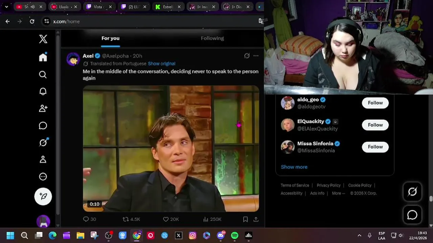Open Grok from the left sidebar
The height and width of the screenshot is (243, 433).
(43, 142)
